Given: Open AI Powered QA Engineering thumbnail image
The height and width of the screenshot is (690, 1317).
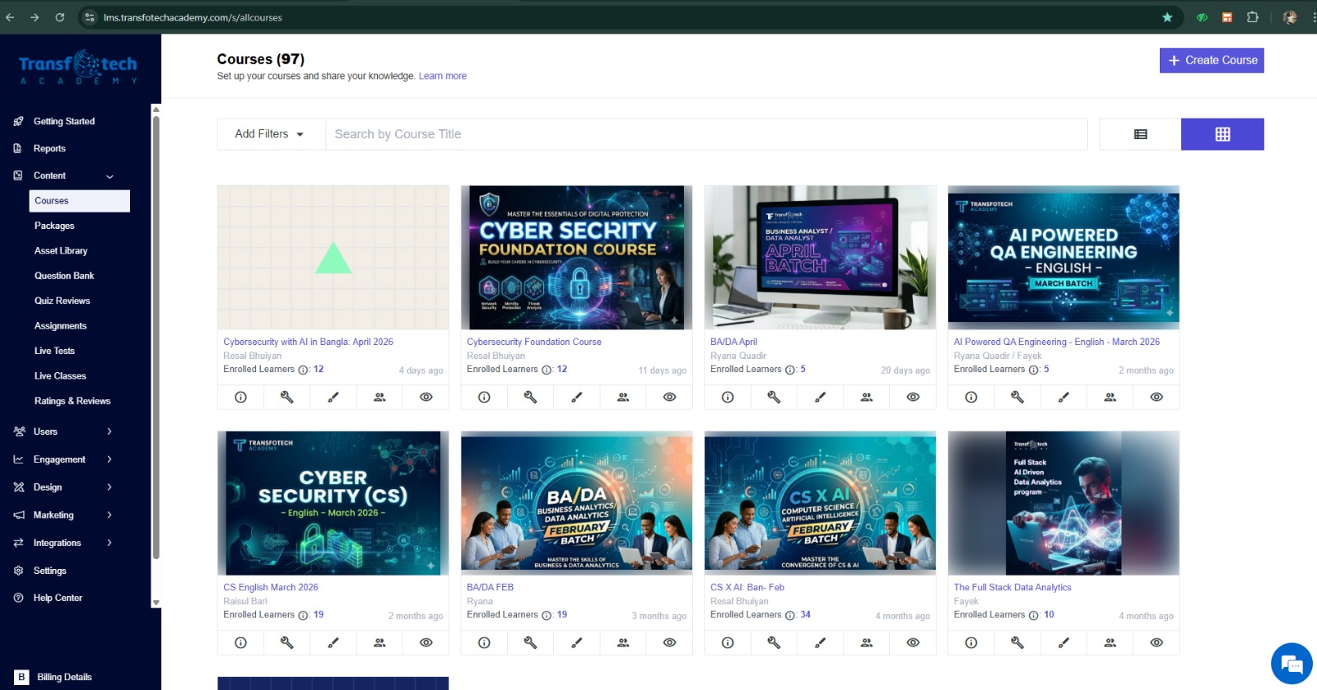Looking at the screenshot, I should 1063,258.
